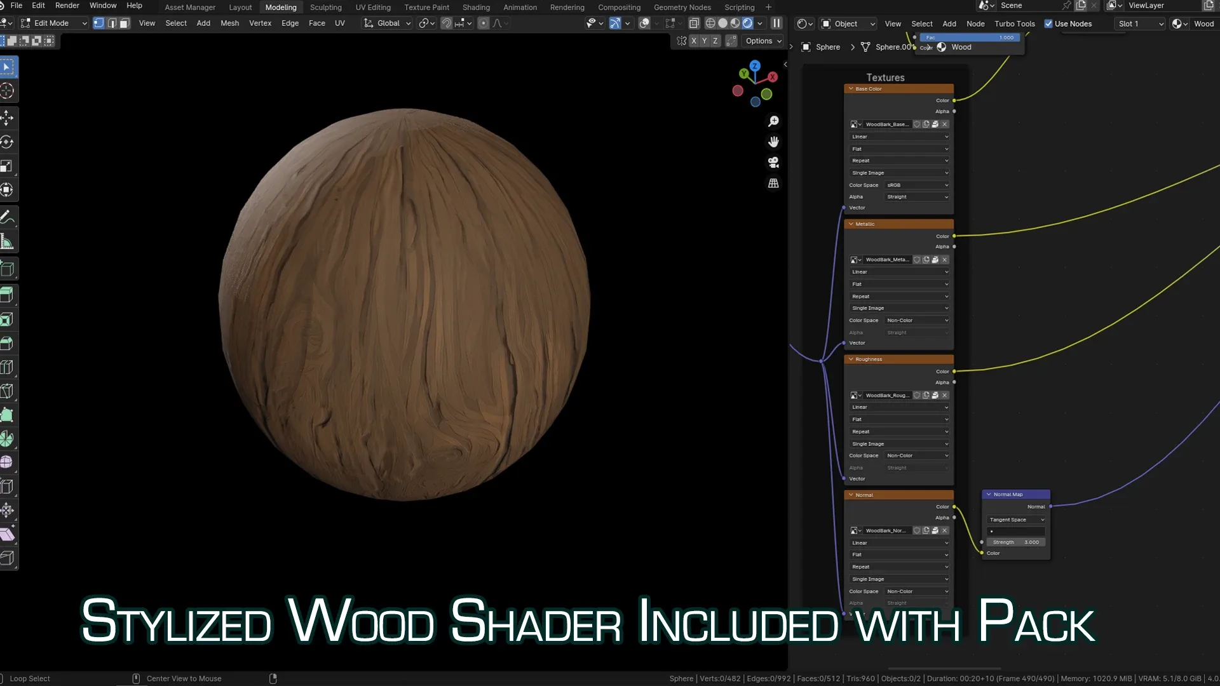The image size is (1220, 686).
Task: Click the X close button on WoodBark_Roug
Action: 945,394
